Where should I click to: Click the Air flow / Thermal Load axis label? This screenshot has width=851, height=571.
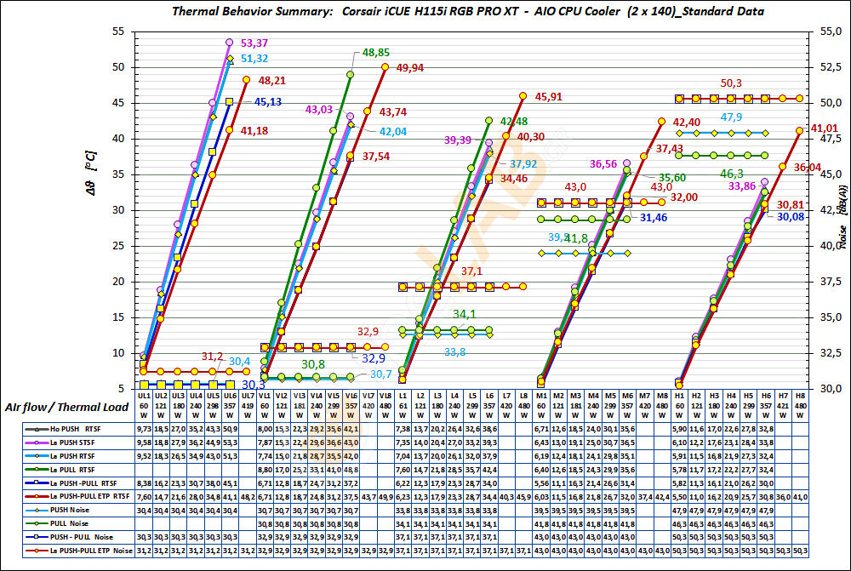(64, 407)
